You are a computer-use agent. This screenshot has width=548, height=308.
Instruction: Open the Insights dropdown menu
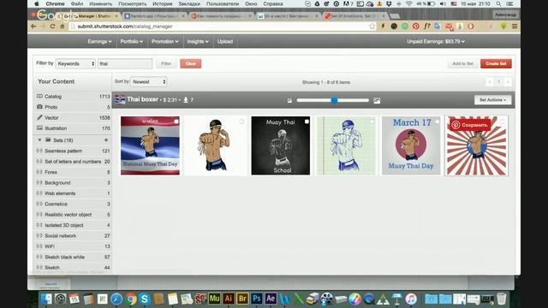point(198,42)
